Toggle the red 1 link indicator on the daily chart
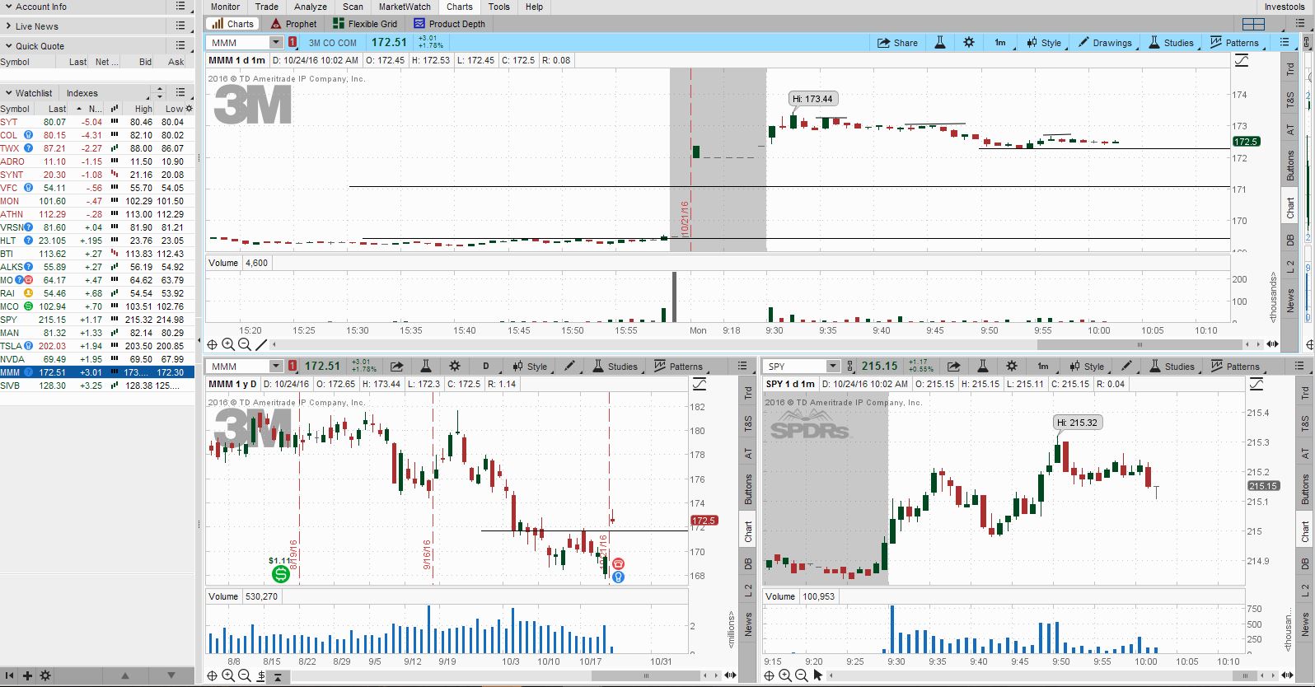 coord(292,367)
